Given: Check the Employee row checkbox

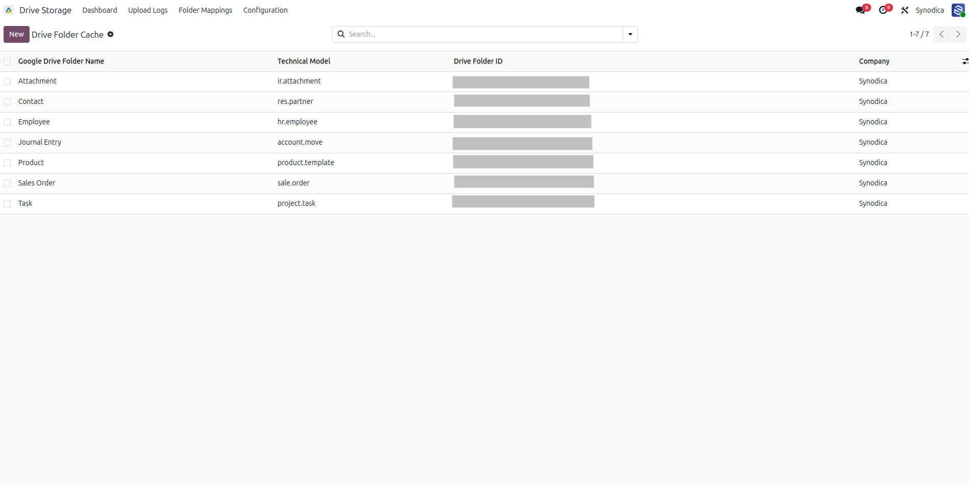Looking at the screenshot, I should (x=7, y=122).
